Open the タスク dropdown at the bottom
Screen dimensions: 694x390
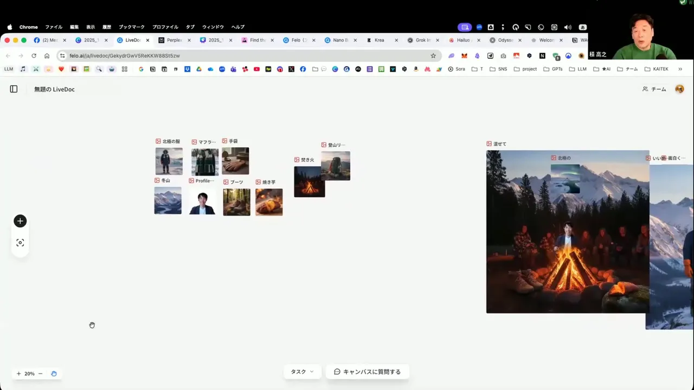coord(301,372)
